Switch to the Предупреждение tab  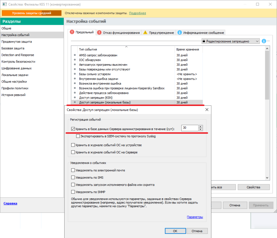(x=159, y=33)
